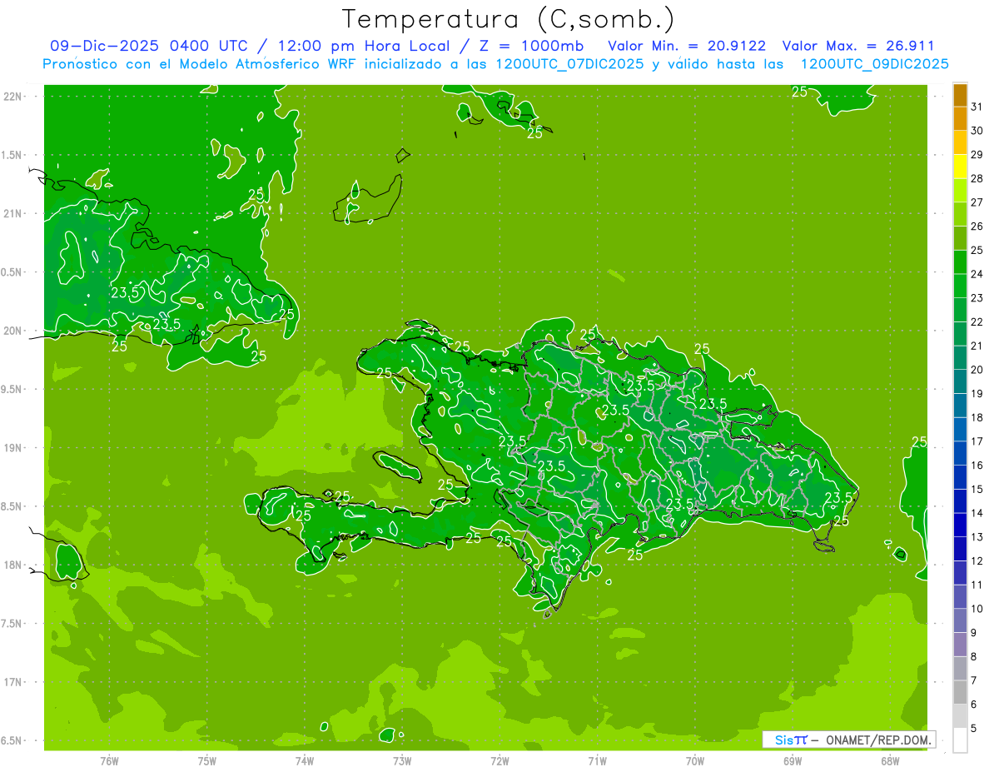The width and height of the screenshot is (999, 772).
Task: Click the "72W" longitude axis label
Action: [x=499, y=760]
